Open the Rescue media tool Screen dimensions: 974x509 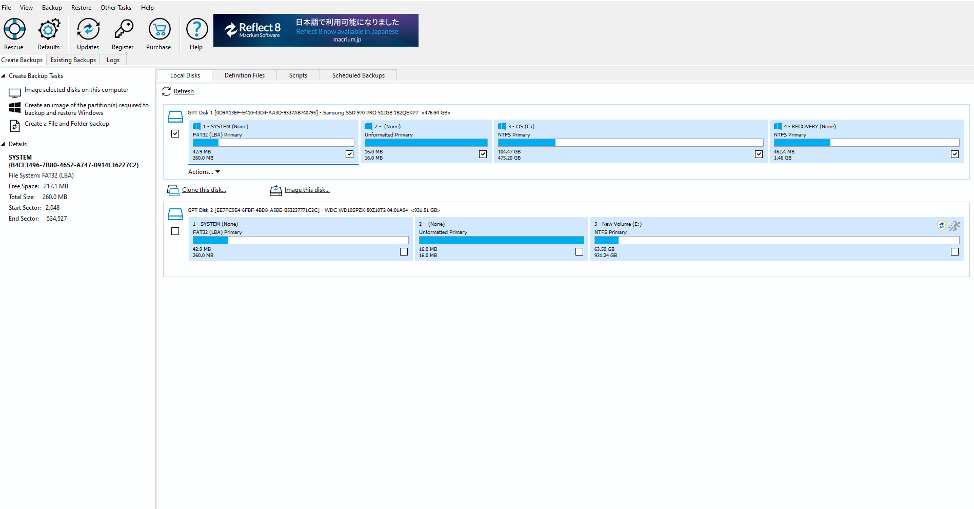click(x=14, y=29)
